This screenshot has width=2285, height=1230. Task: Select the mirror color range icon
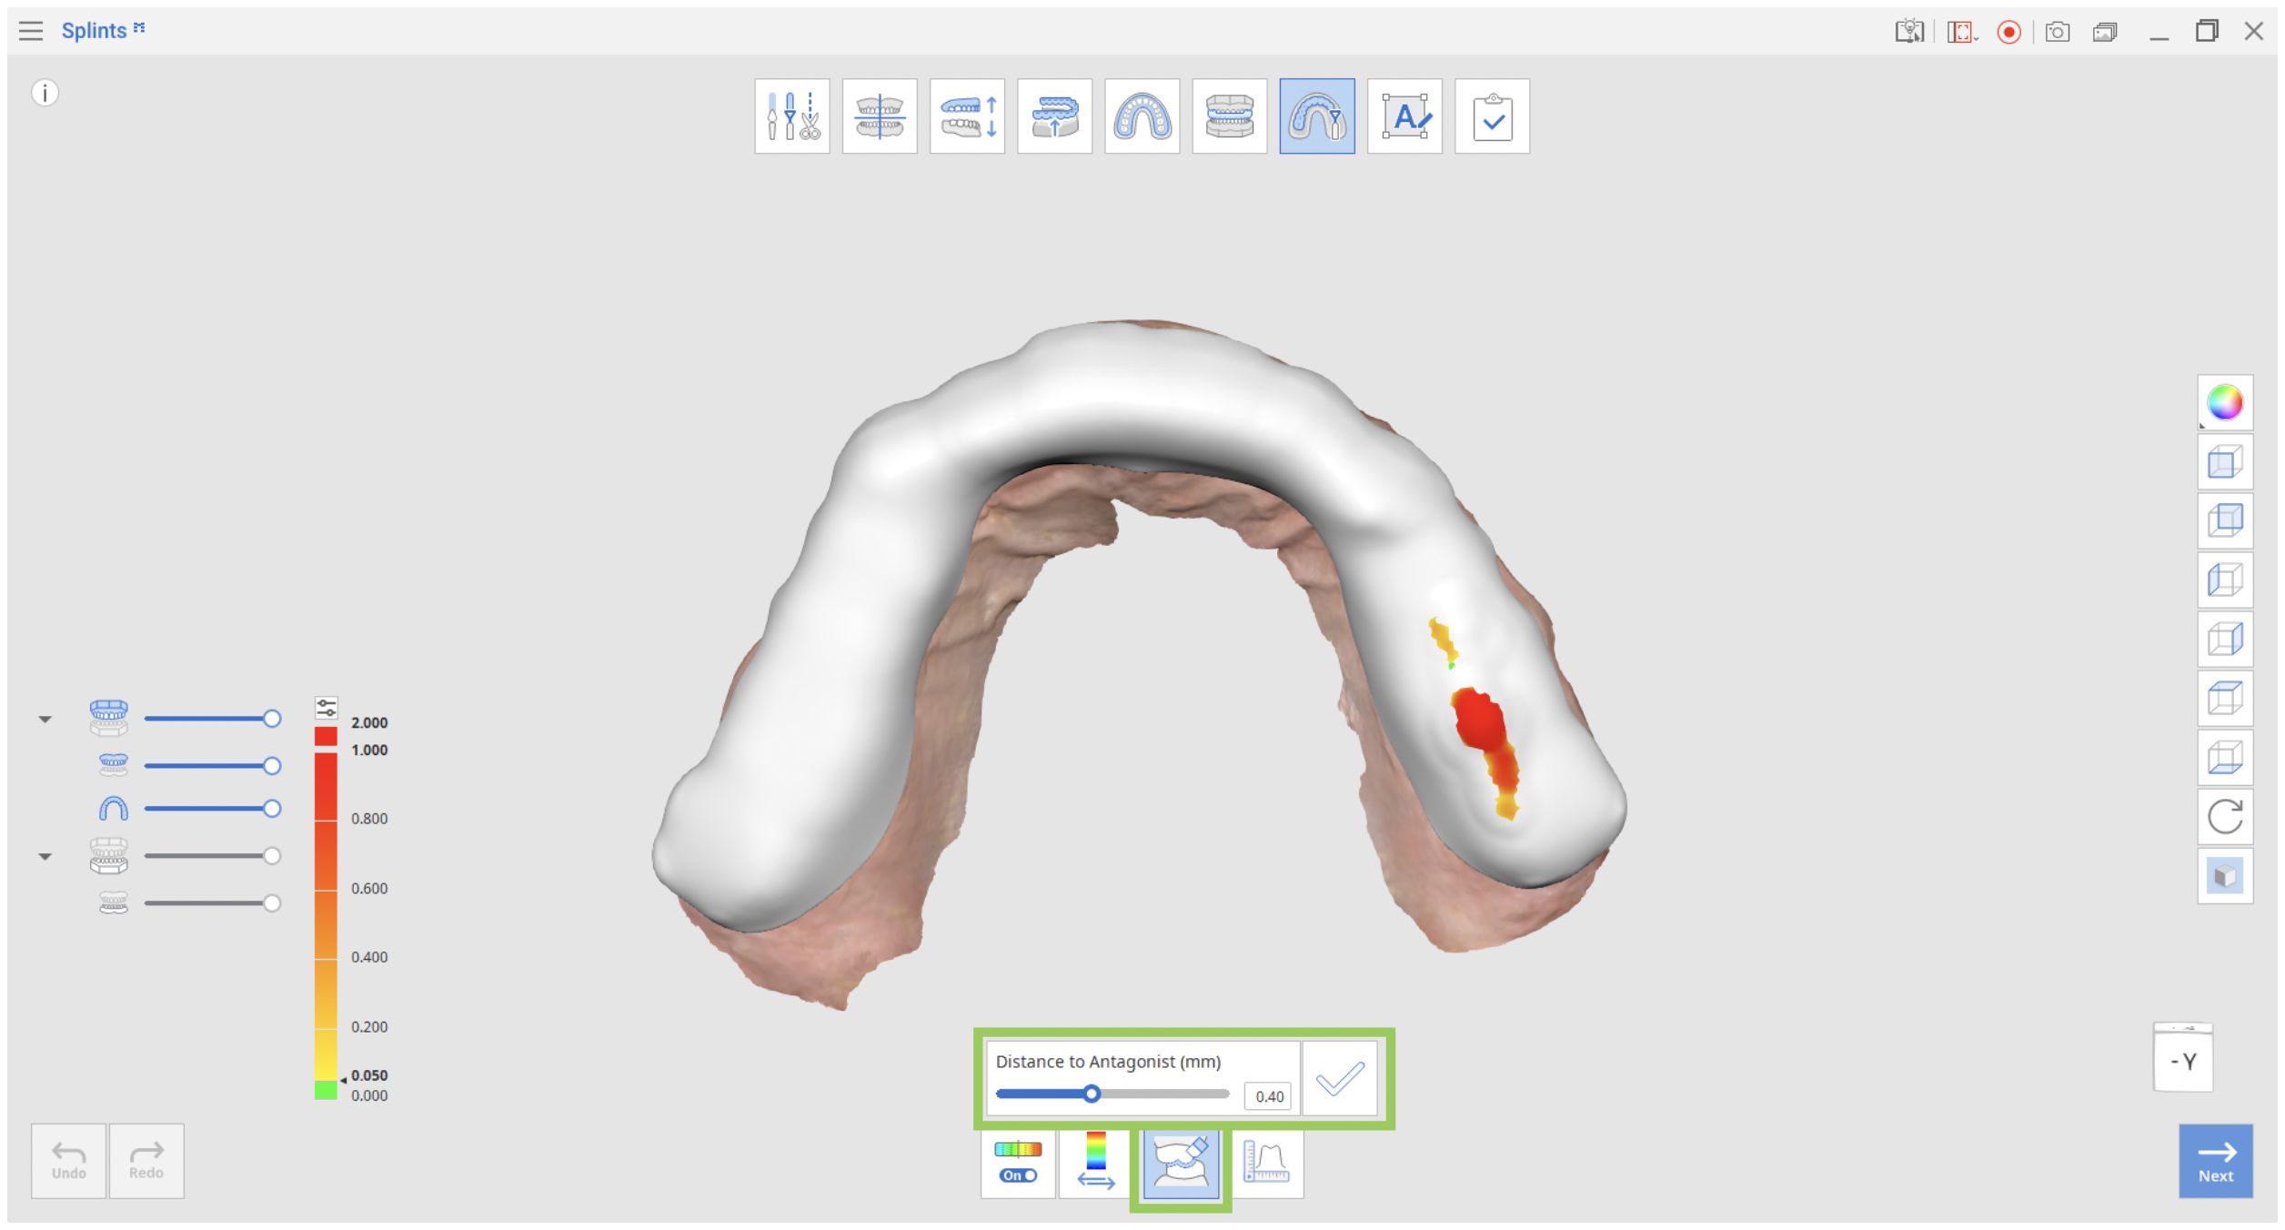pos(1095,1162)
